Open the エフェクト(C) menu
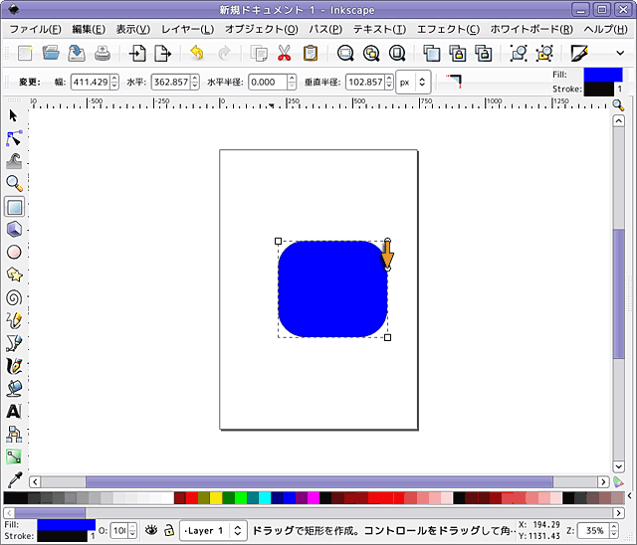Viewport: 637px width, 545px height. click(447, 29)
